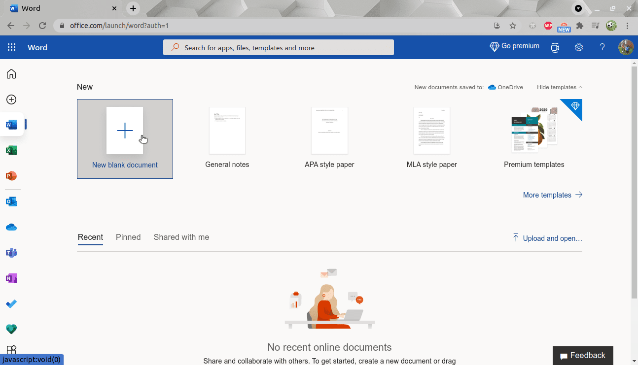The image size is (638, 365).
Task: Open Settings gear in Office header
Action: 579,47
